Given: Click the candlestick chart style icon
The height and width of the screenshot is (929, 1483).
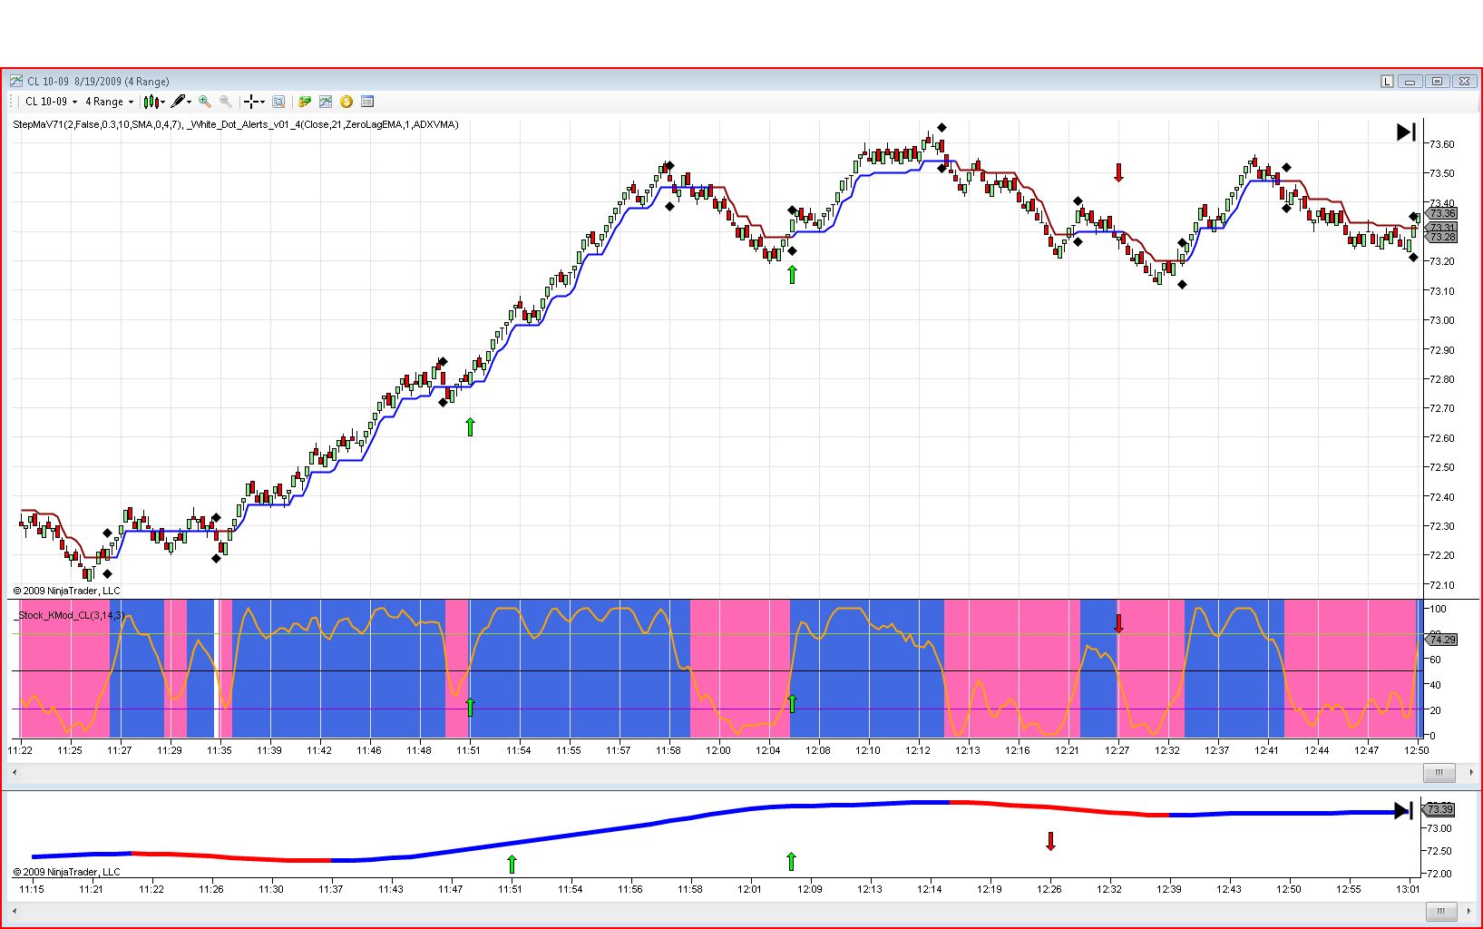Looking at the screenshot, I should [x=151, y=102].
